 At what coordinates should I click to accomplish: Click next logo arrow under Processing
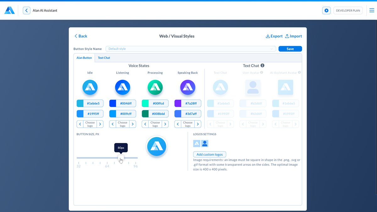[x=165, y=124]
